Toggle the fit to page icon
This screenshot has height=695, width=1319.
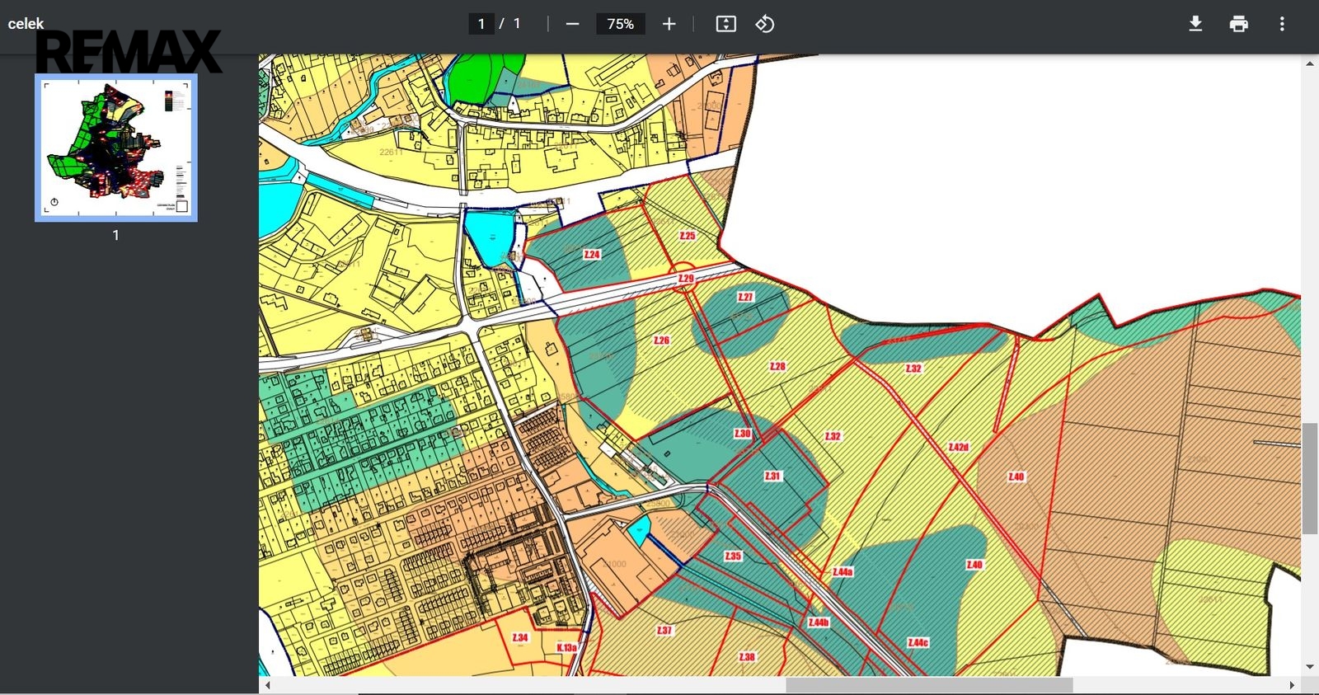(x=725, y=24)
